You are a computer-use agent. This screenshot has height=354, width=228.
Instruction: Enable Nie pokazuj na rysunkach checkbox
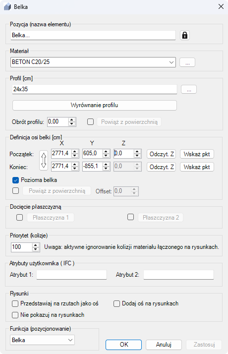pyautogui.click(x=15, y=315)
